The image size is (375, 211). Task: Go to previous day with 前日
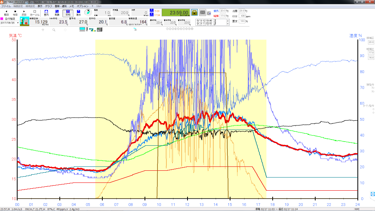click(7, 12)
